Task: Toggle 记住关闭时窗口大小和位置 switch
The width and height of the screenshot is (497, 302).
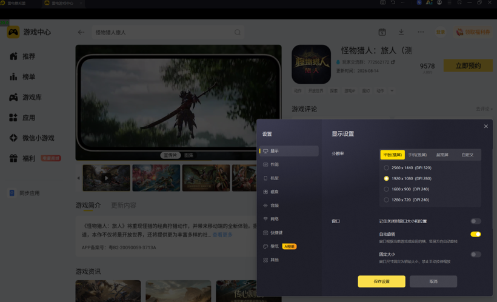Action: 476,221
